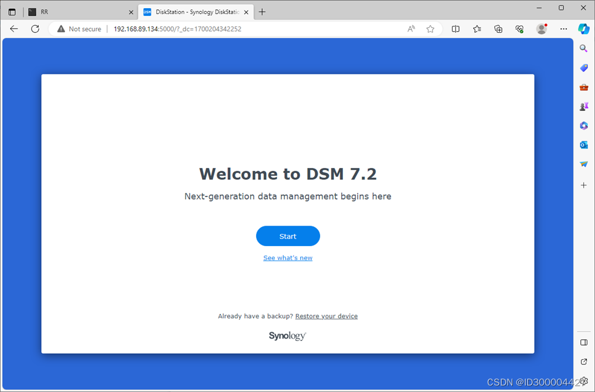Toggle split screen view

point(455,29)
